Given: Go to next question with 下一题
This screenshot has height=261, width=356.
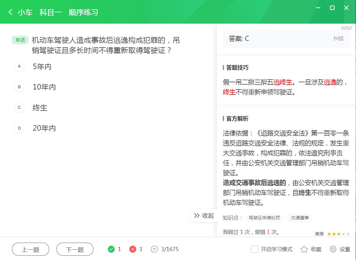Looking at the screenshot, I should click(x=75, y=249).
